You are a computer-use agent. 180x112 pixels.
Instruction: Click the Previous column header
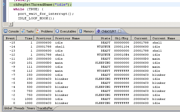coord(44,38)
